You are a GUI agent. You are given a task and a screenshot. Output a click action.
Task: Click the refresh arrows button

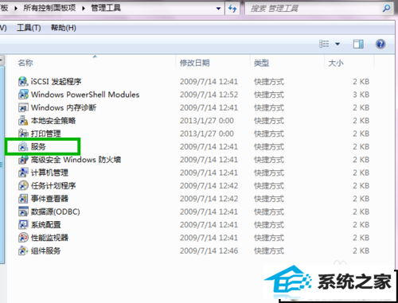(232, 9)
